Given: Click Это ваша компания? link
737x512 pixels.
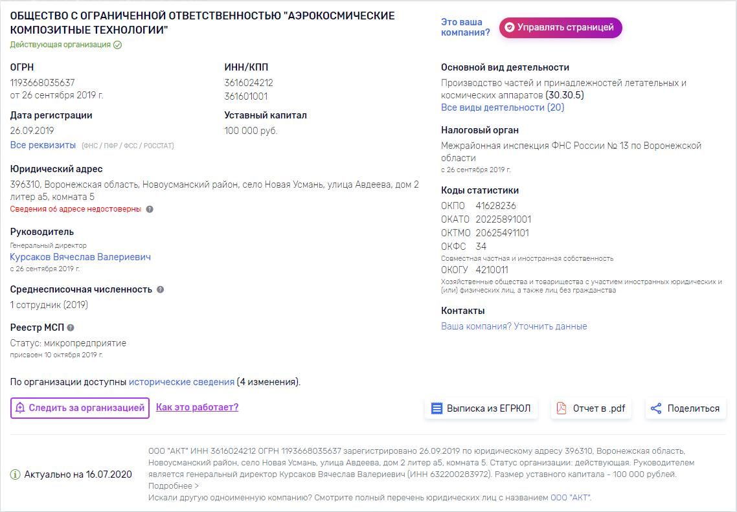Looking at the screenshot, I should coord(466,27).
